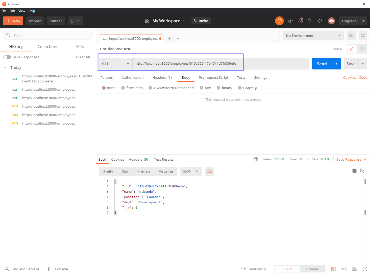The width and height of the screenshot is (370, 273).
Task: Open the Save button dropdown arrow
Action: (x=363, y=64)
